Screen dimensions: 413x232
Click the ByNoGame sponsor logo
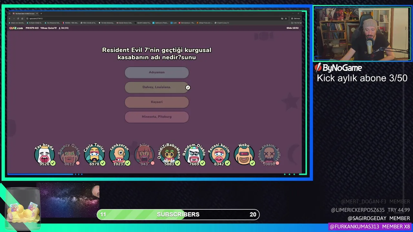[x=338, y=68]
